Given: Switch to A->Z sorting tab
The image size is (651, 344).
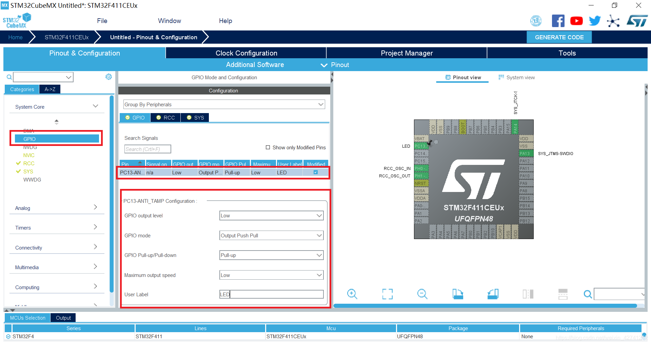Looking at the screenshot, I should click(50, 89).
